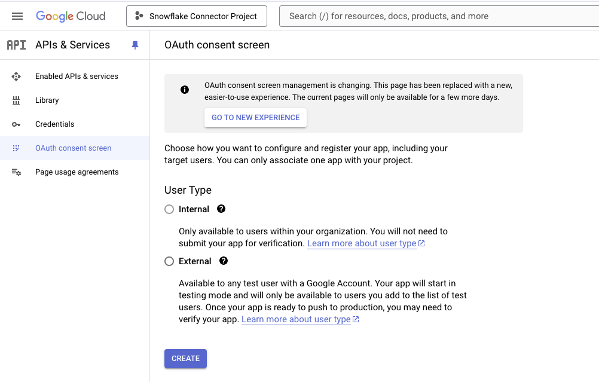Unpin APIs & Services using pin icon
Screen dimensions: 599x382
click(135, 45)
